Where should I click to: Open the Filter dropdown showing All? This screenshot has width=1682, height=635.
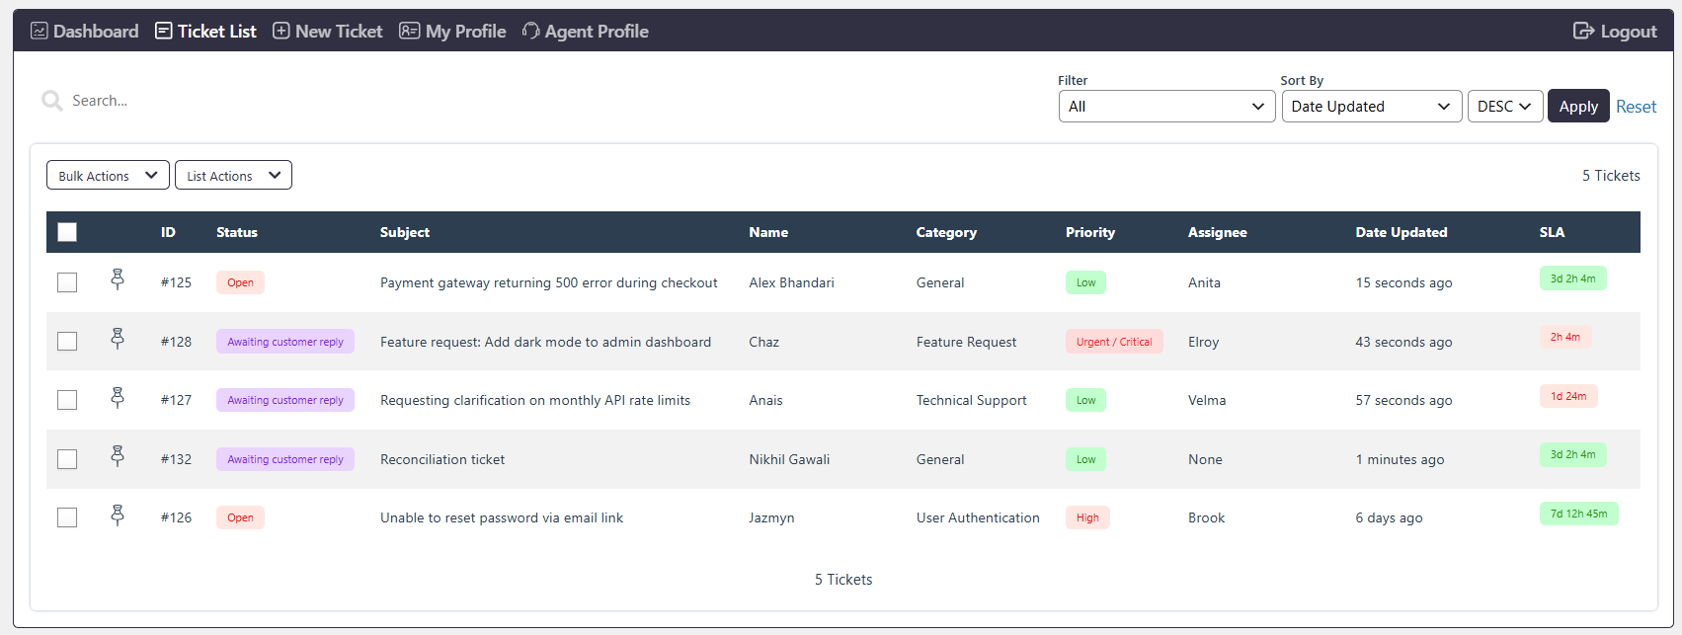(1166, 107)
